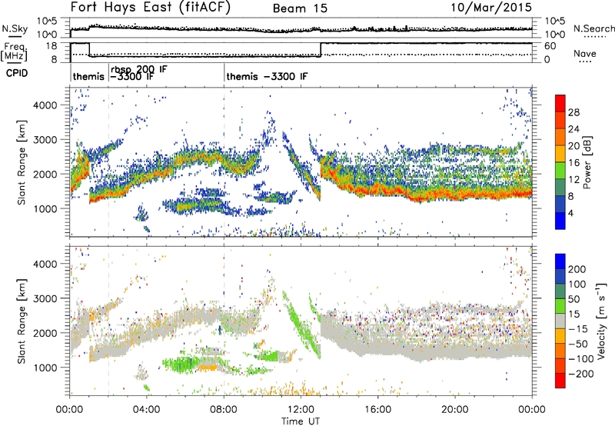Click the '100' value on the Velocity colorbar
Screen dimensions: 615x426
[x=577, y=285]
